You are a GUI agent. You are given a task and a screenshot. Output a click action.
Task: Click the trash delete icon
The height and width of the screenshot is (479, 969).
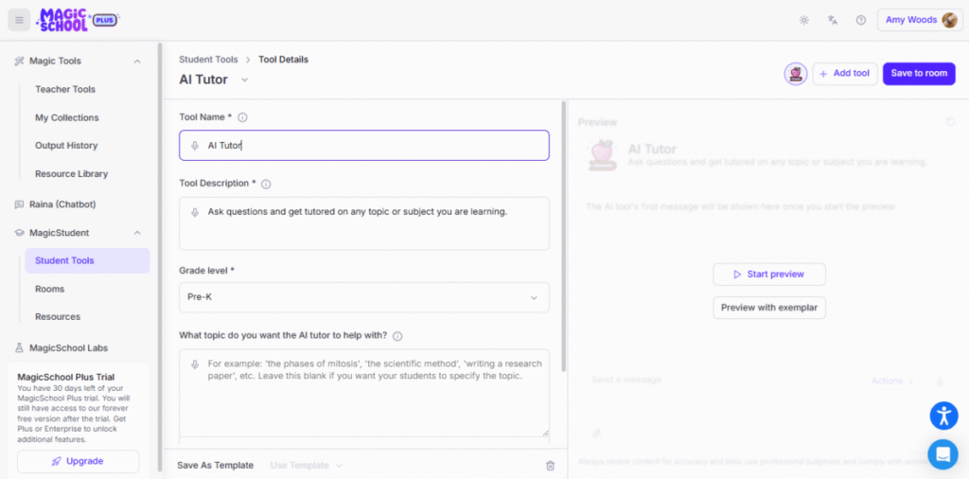(x=550, y=465)
